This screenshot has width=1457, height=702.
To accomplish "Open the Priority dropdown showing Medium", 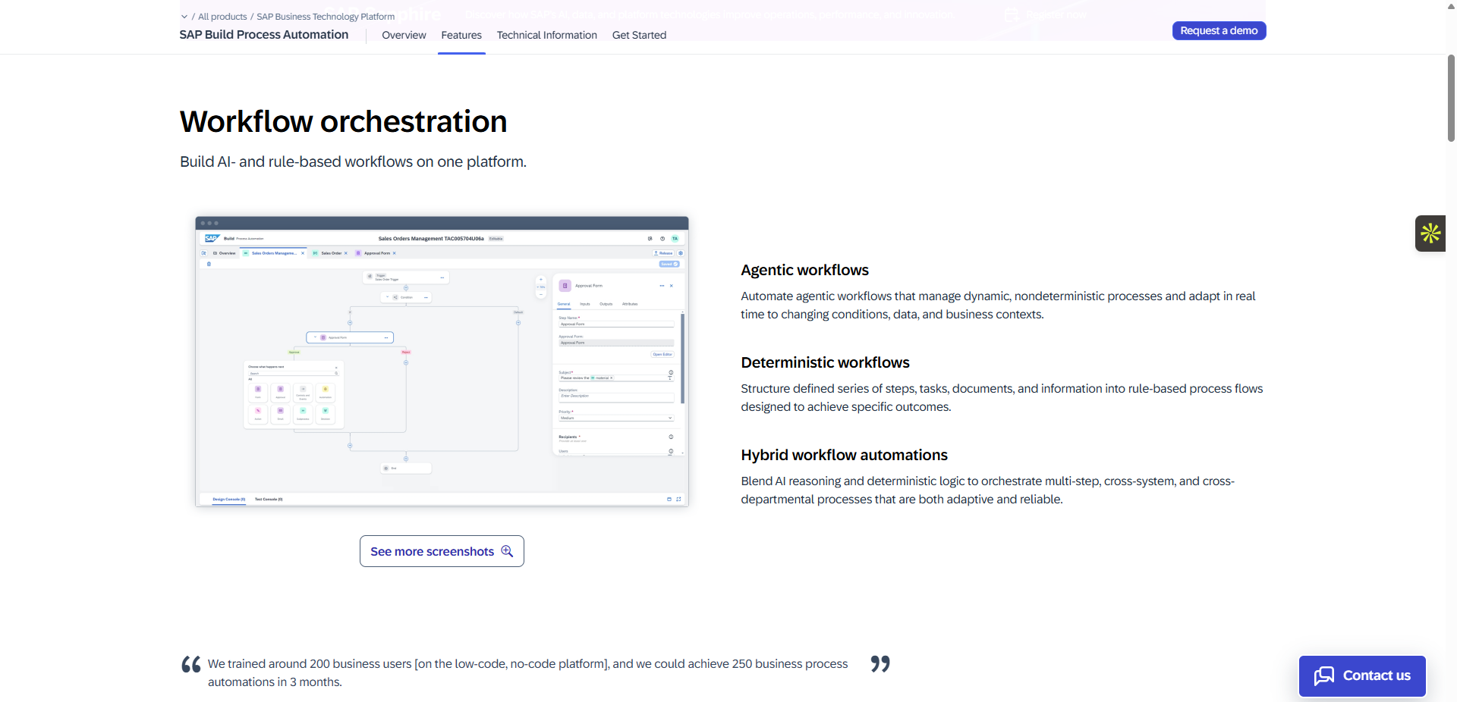I will click(616, 418).
